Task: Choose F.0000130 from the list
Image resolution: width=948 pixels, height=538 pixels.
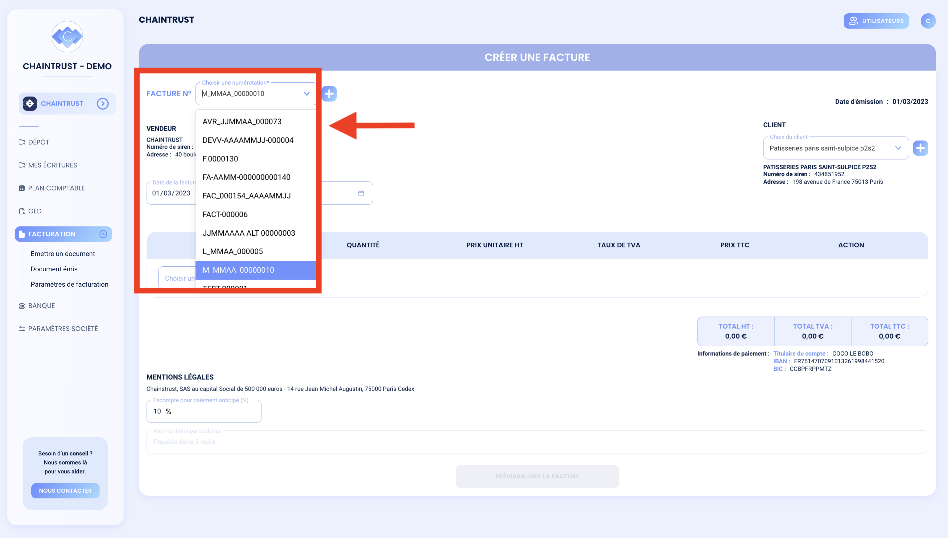Action: click(256, 159)
